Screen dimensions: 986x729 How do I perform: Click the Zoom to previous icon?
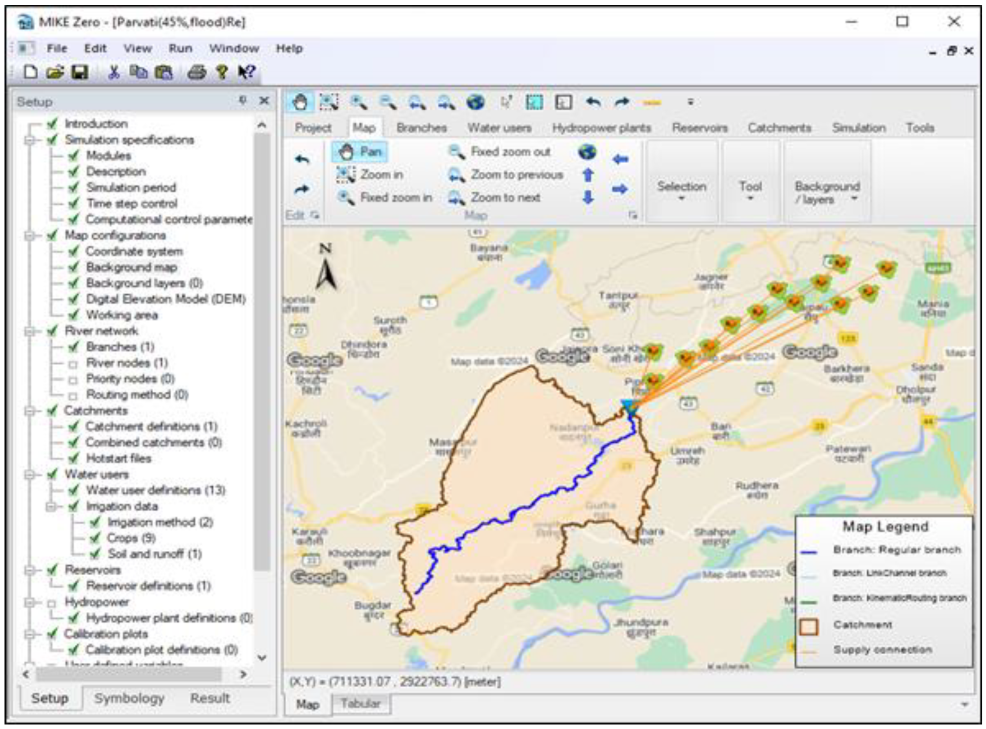pyautogui.click(x=456, y=174)
